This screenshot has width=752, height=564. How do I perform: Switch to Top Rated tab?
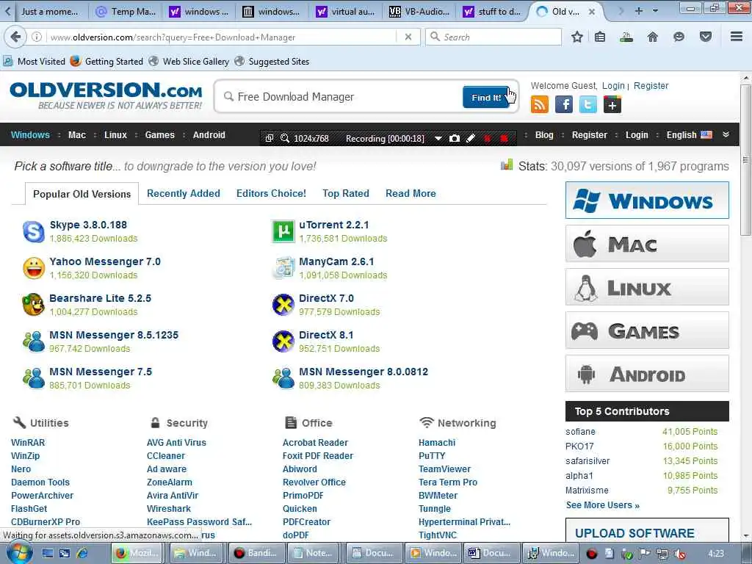pyautogui.click(x=346, y=193)
